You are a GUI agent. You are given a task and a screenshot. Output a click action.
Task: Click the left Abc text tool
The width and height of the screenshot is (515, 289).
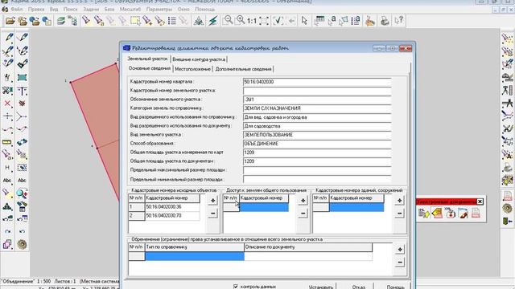tap(7, 181)
